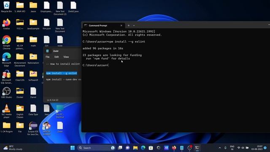Viewport: 270px width, 152px height.
Task: Launch Firefox from the desktop shortcut
Action: 7,24
